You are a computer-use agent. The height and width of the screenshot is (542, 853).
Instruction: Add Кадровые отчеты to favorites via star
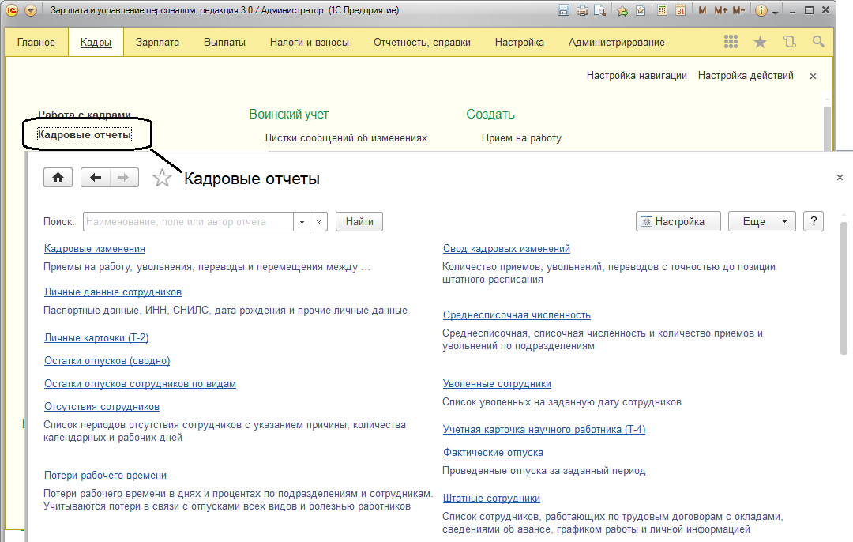pos(162,178)
